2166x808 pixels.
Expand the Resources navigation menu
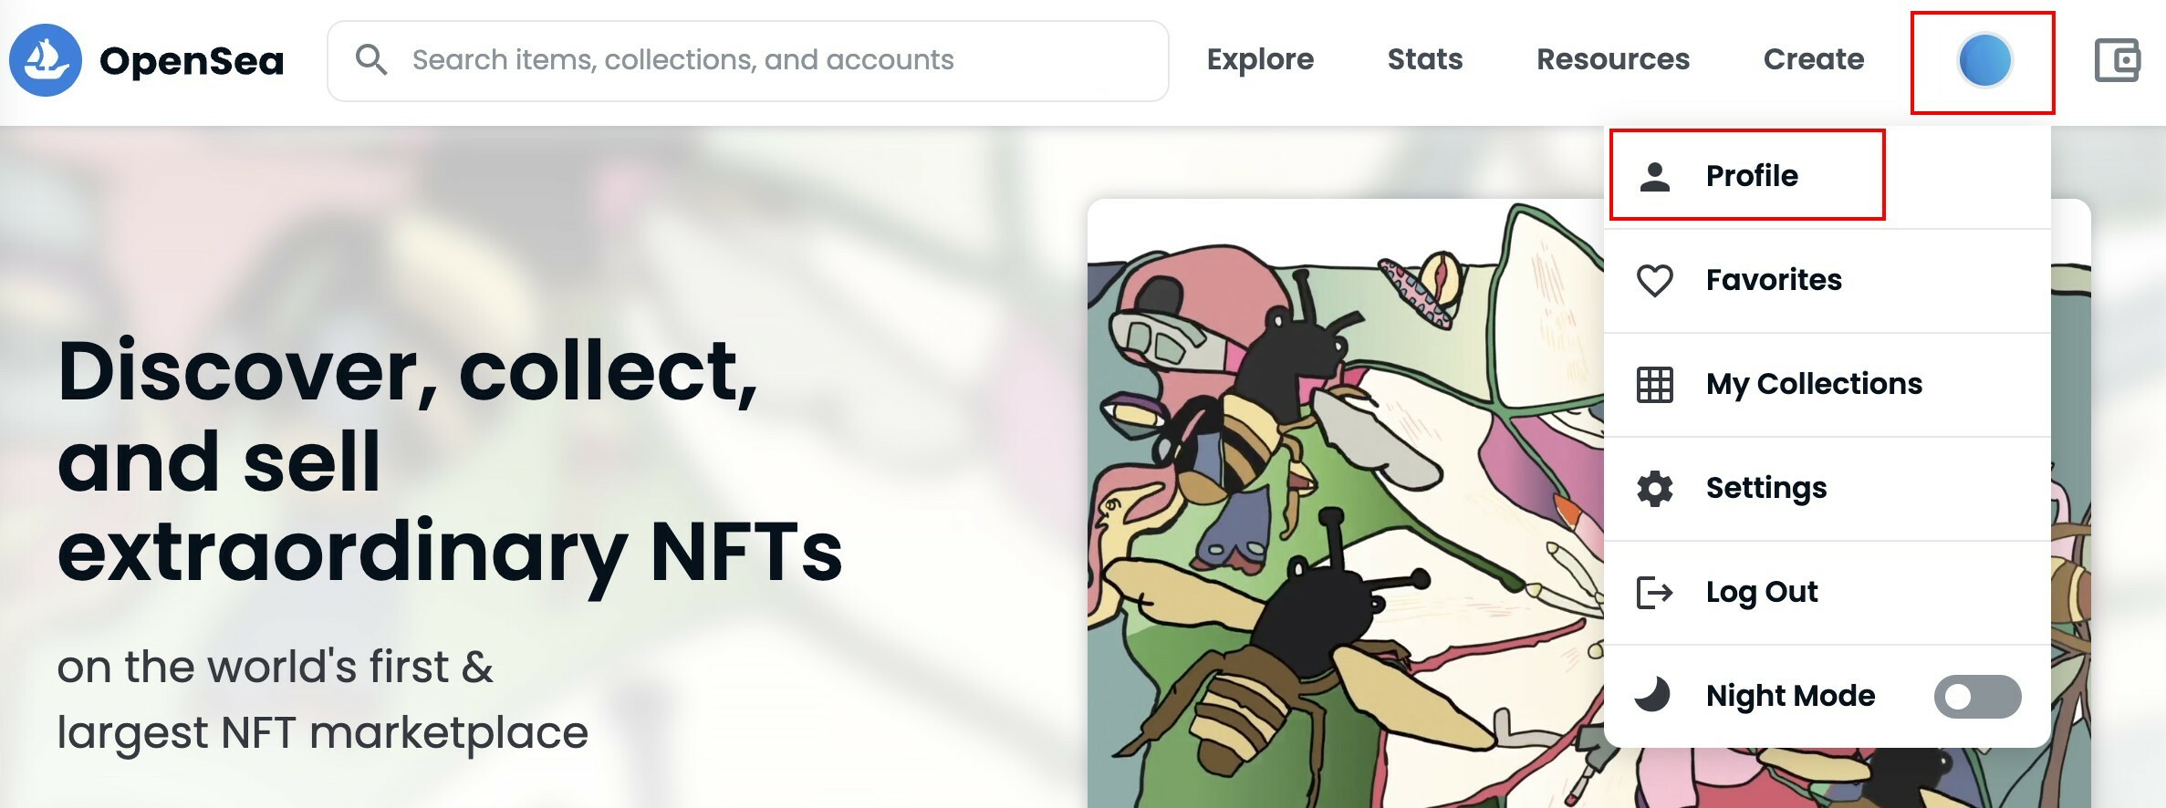tap(1612, 60)
